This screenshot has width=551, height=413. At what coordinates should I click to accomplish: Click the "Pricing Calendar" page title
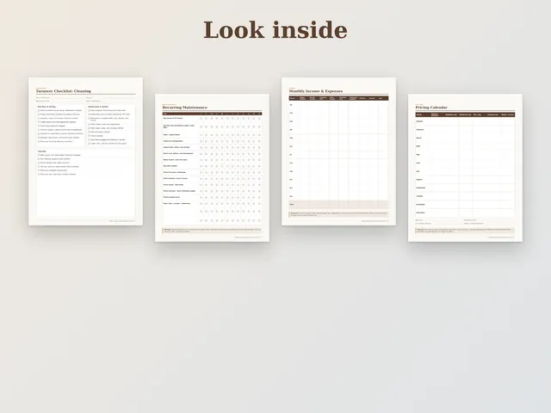[x=431, y=108]
